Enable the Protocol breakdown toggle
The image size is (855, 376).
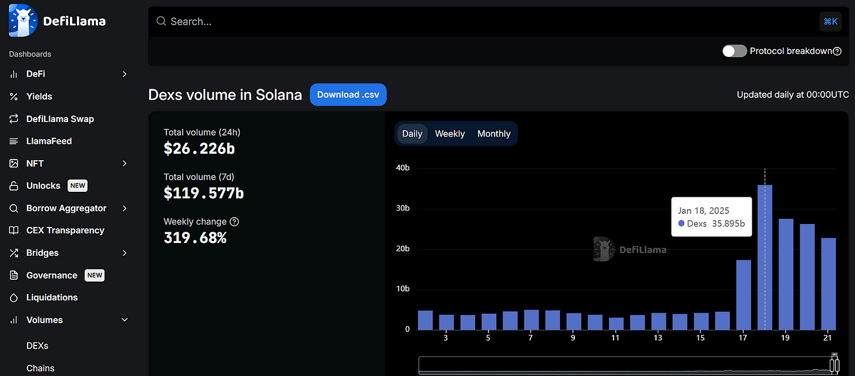pos(734,51)
